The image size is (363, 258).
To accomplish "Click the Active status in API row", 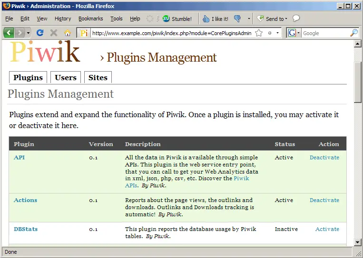I will coord(284,157).
